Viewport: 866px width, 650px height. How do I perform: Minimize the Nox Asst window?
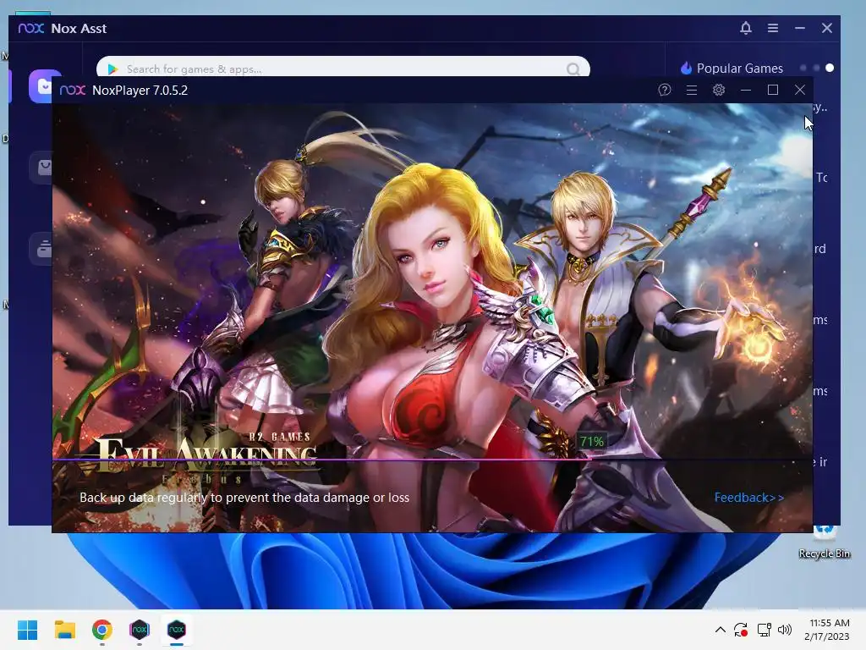click(x=800, y=28)
